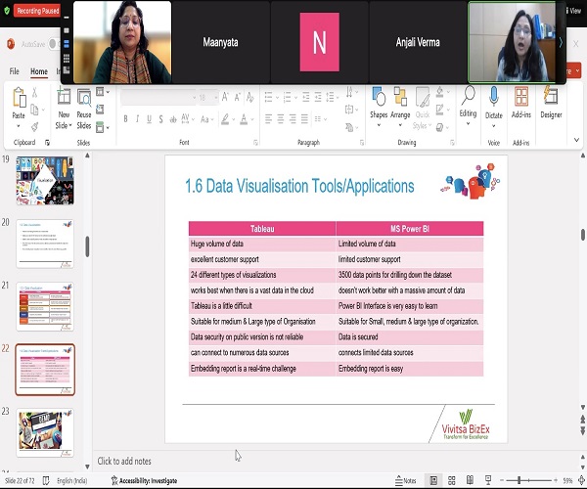This screenshot has height=489, width=587.
Task: Increase font size button
Action: pos(225,97)
